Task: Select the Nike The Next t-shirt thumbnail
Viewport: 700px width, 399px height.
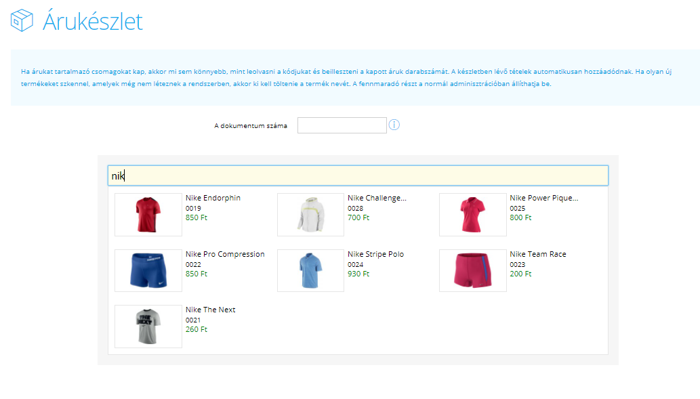Action: tap(148, 327)
